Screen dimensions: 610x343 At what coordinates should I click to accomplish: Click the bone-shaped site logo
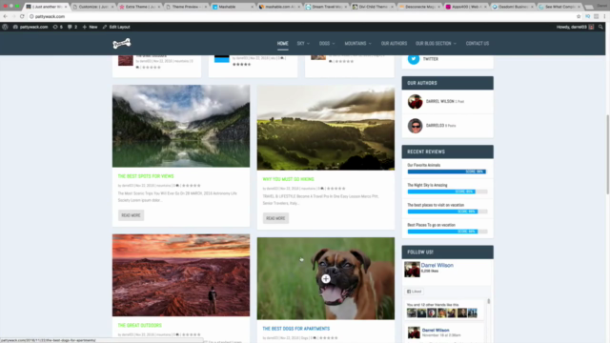(x=122, y=43)
